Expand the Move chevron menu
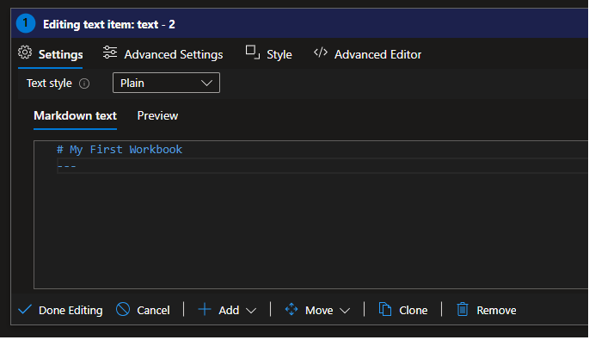This screenshot has width=589, height=340. [345, 311]
